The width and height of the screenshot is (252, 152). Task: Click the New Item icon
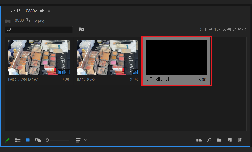coord(230,140)
